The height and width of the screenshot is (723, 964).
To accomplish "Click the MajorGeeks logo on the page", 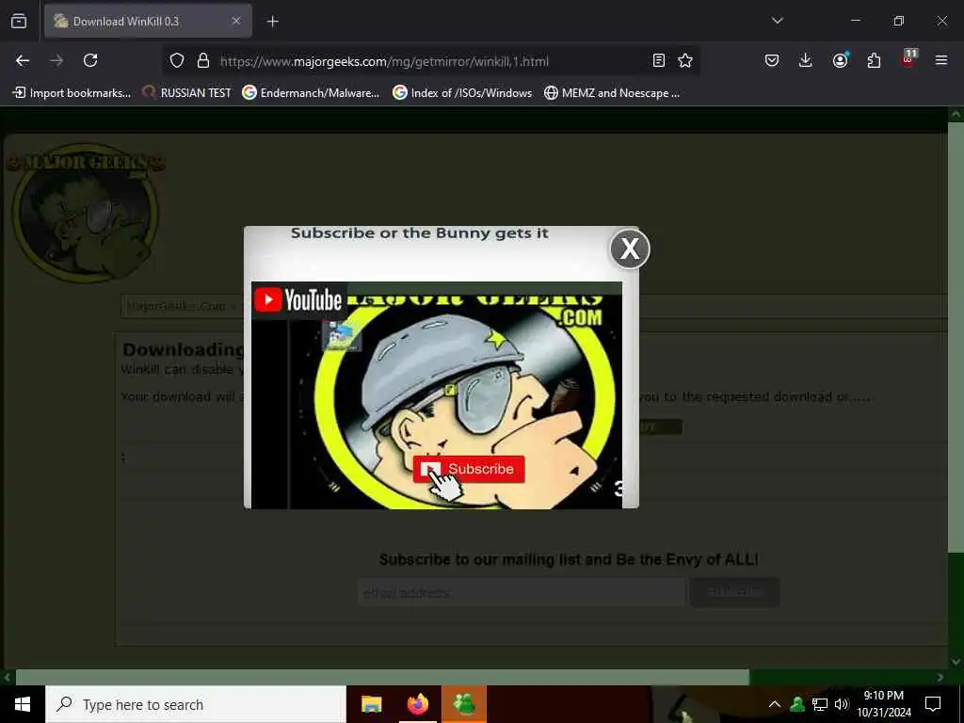I will pos(85,212).
